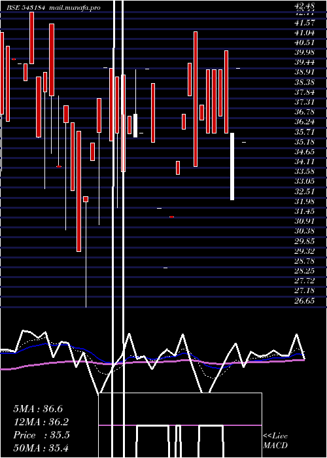The width and height of the screenshot is (327, 458).
Task: Click the BSE stock code label
Action: coord(26,8)
